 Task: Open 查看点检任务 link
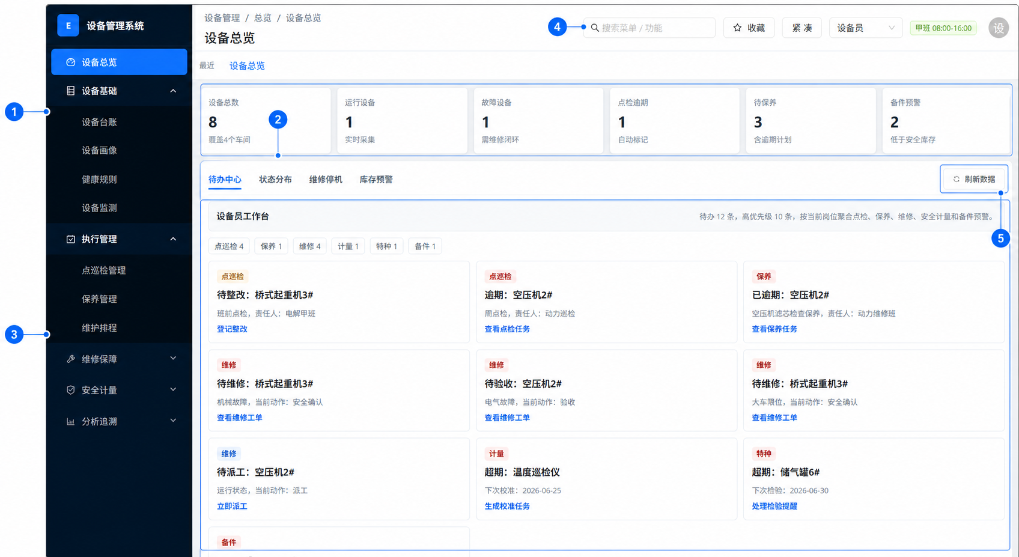click(x=507, y=329)
